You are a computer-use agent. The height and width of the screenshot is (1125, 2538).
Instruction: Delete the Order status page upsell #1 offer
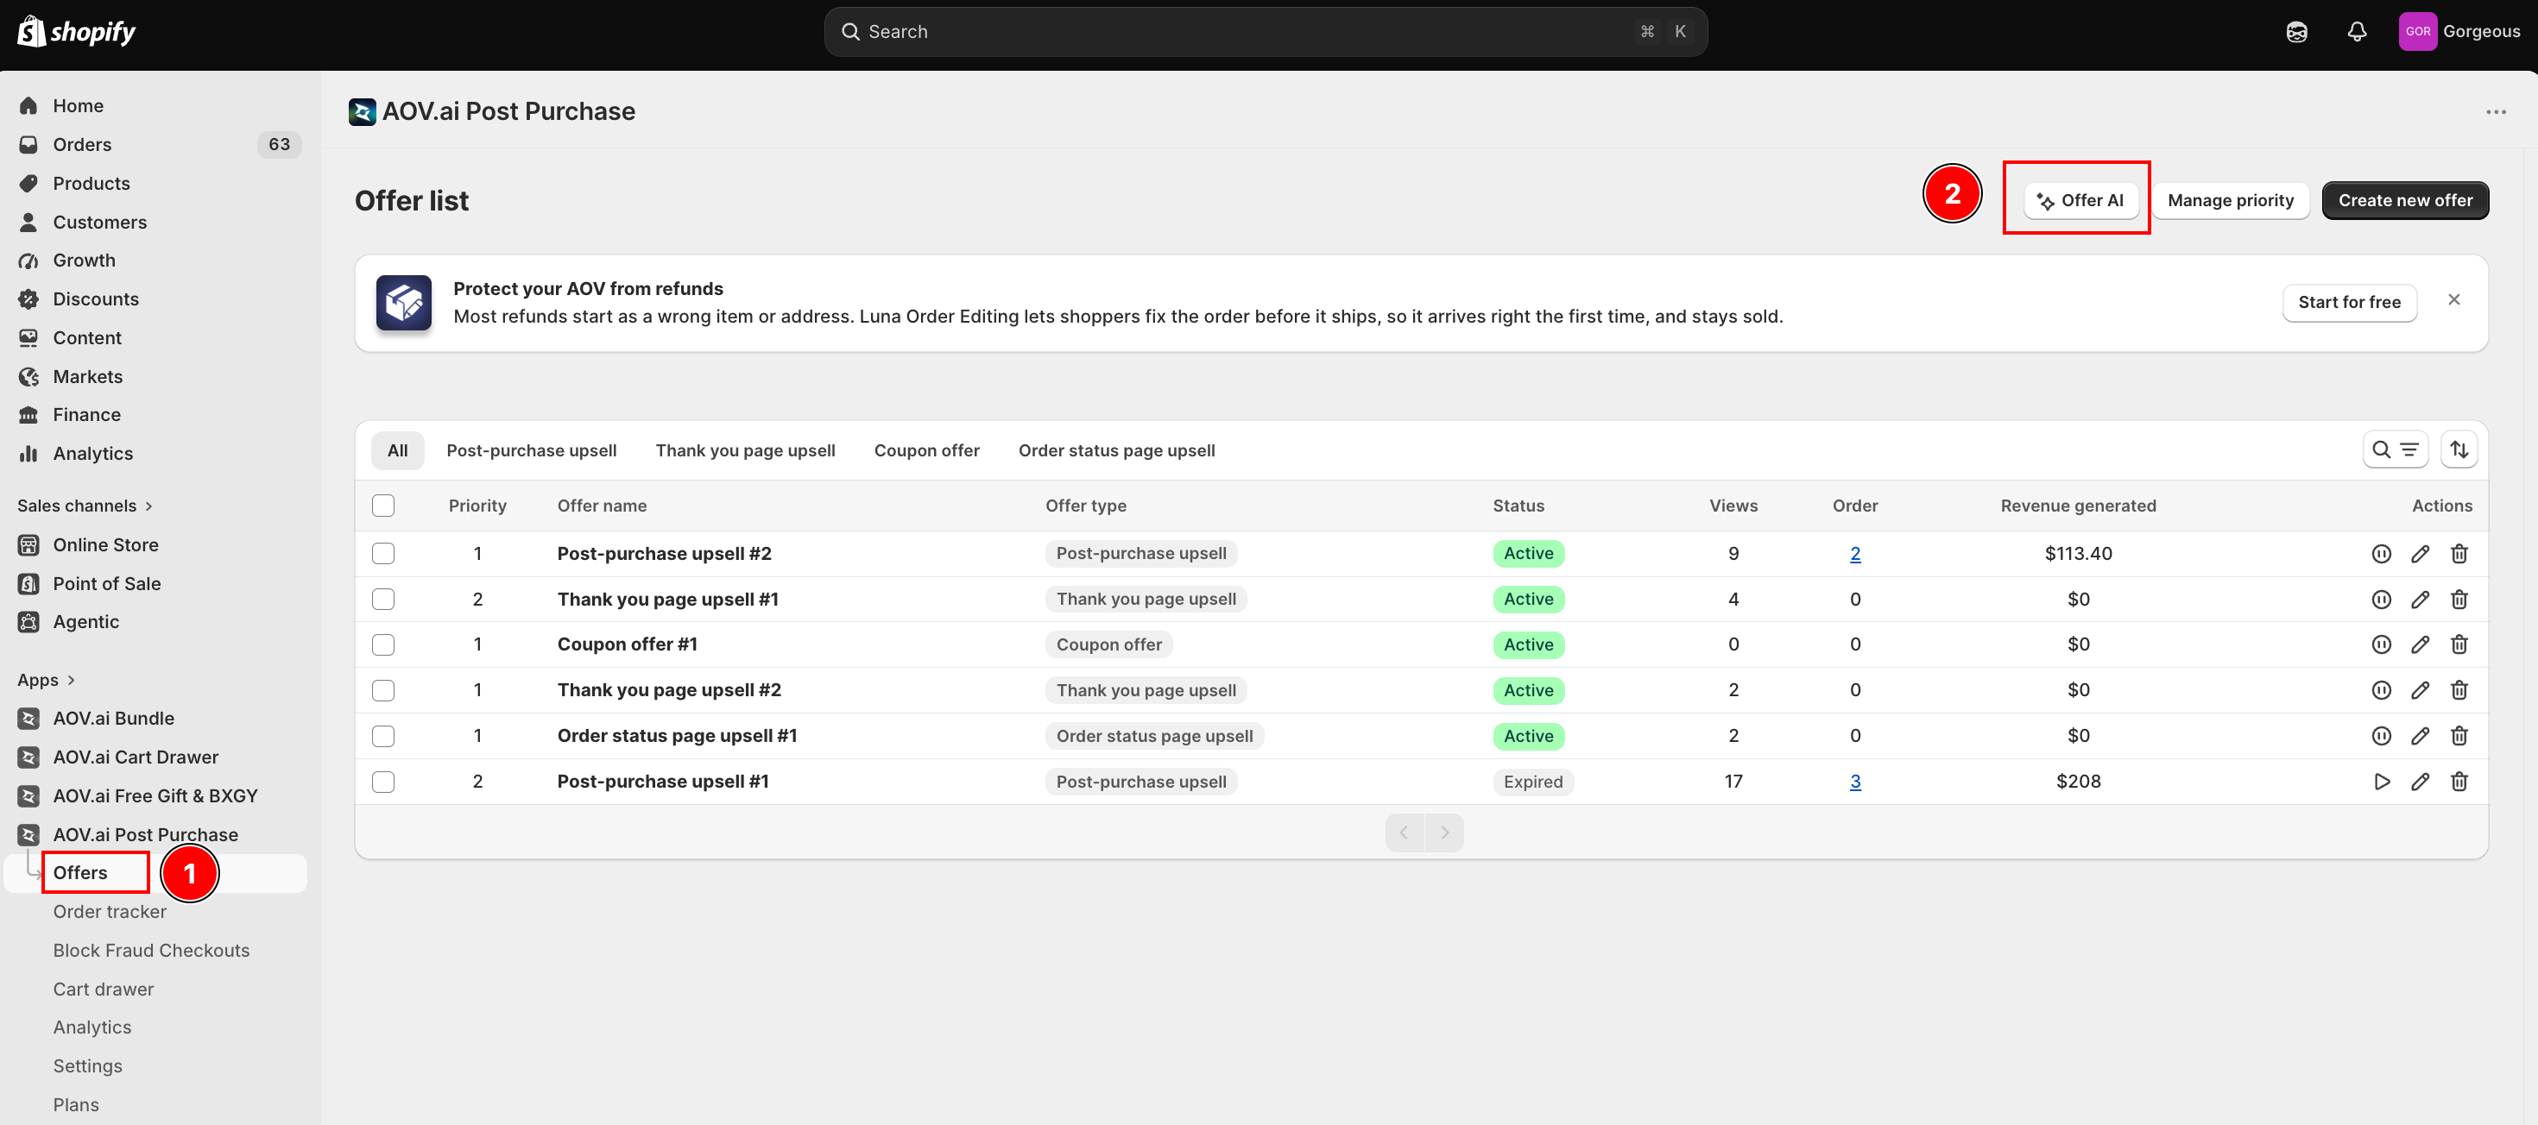(2459, 736)
